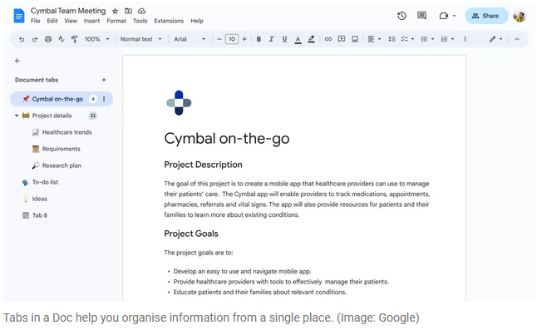The width and height of the screenshot is (542, 330).
Task: Click the Project Description heading
Action: (203, 165)
